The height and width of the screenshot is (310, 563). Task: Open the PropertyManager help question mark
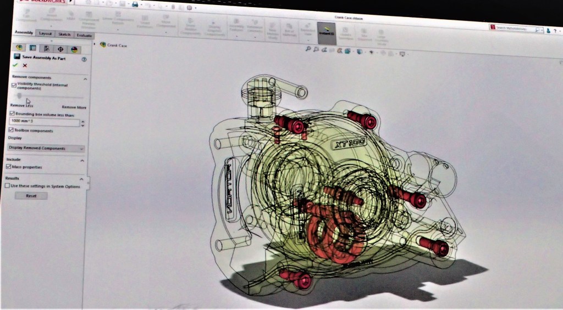84,59
